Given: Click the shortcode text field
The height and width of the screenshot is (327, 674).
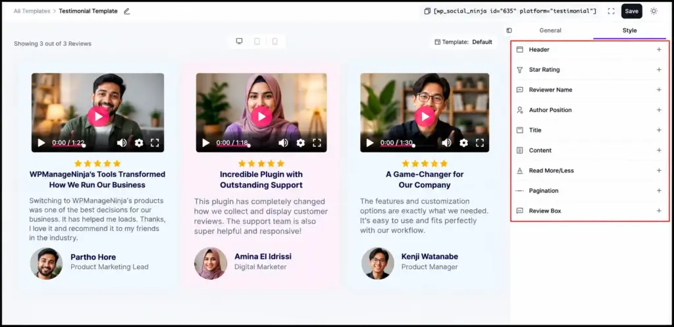Looking at the screenshot, I should click(x=515, y=11).
